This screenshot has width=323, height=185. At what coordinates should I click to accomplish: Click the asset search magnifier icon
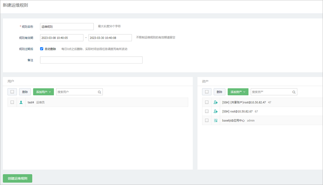[x=294, y=92]
